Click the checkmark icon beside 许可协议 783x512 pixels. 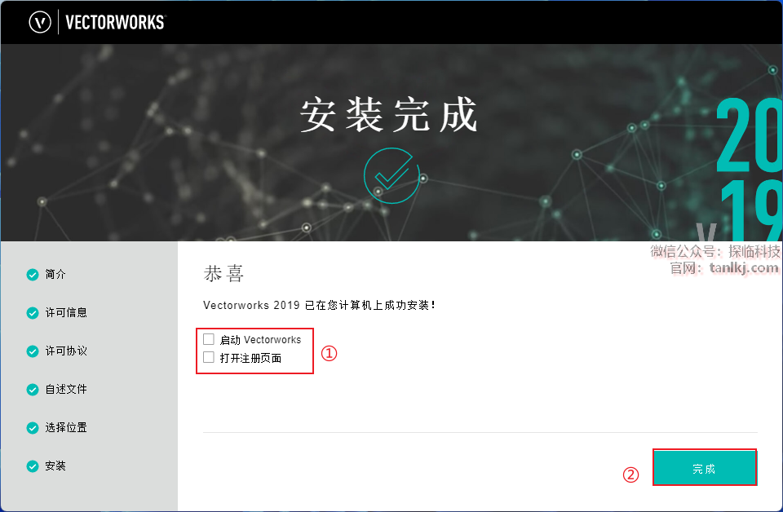pos(33,351)
